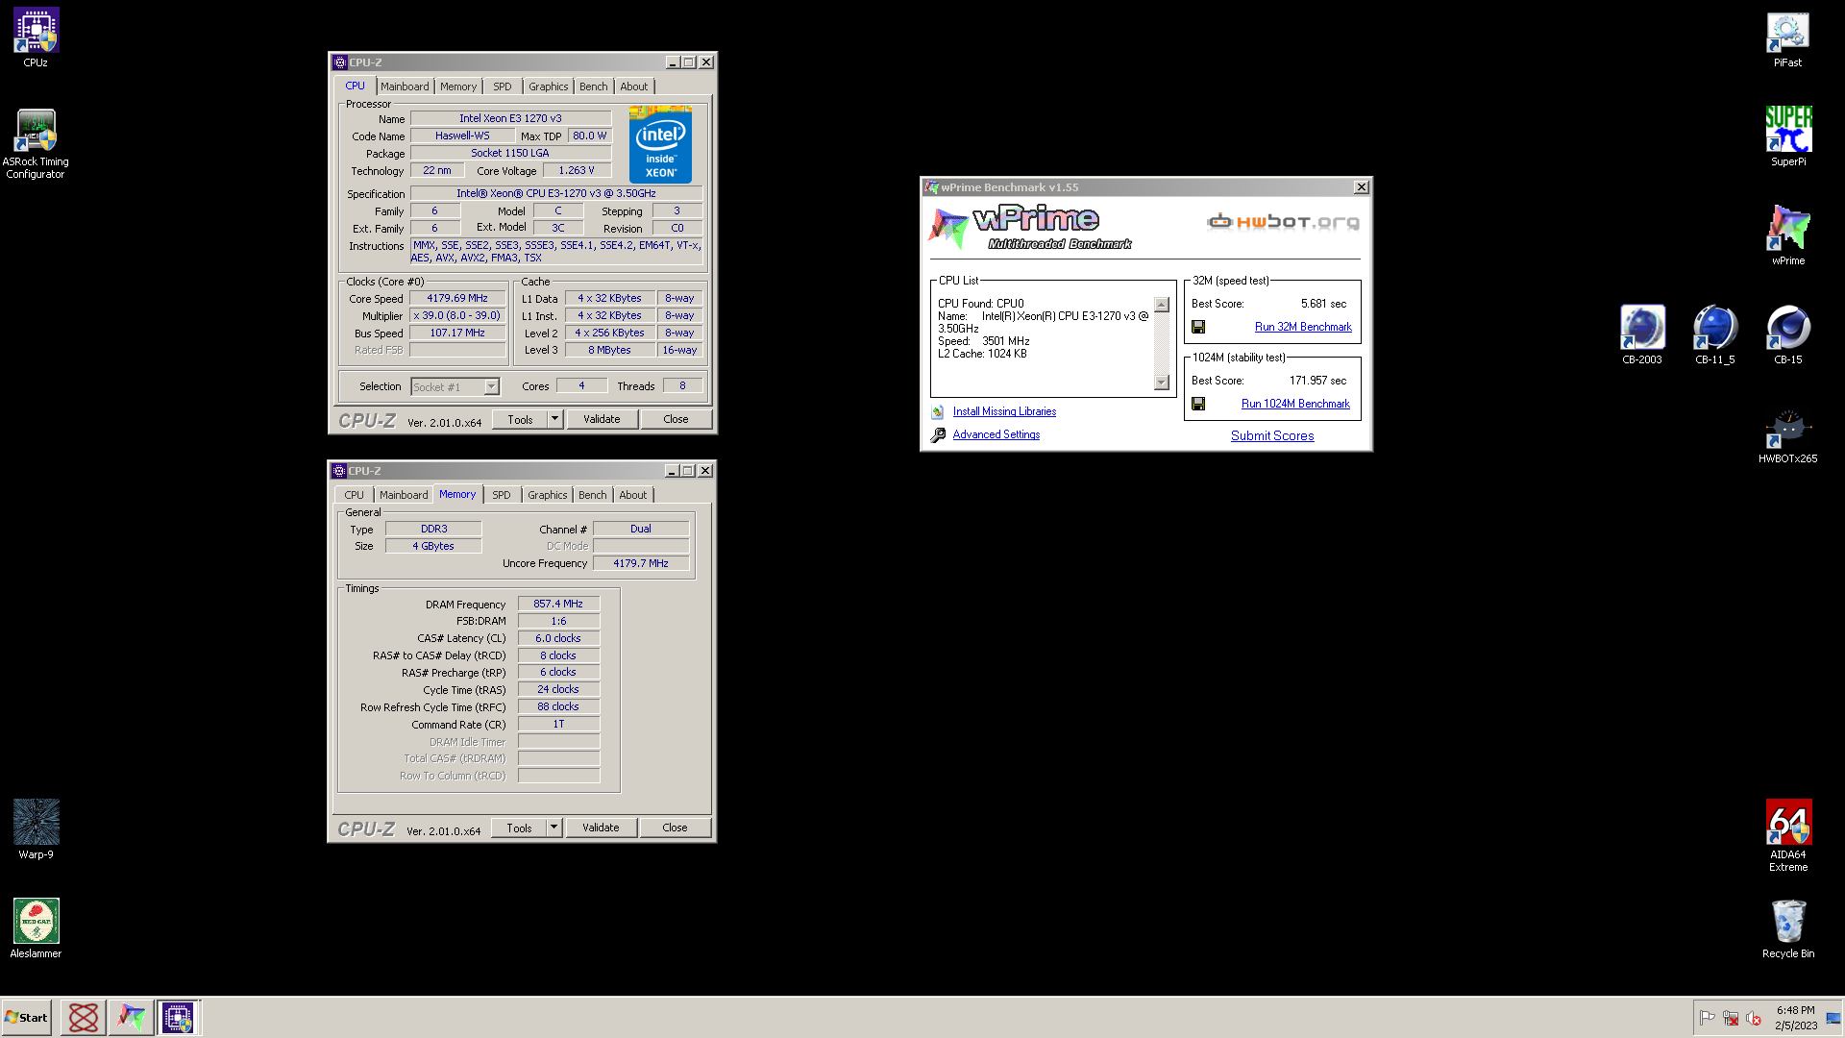Click the floppy save icon for 32M score

1198,327
